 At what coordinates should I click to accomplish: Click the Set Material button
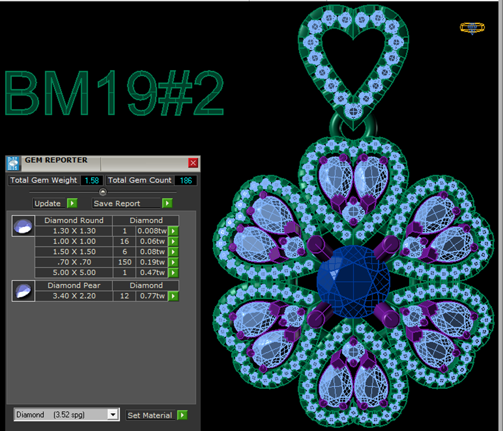(150, 415)
